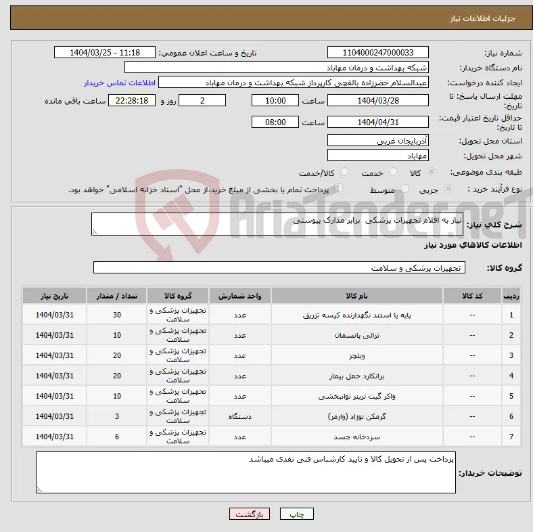Screen dimensions: 533x532
Task: Click the general need description textarea
Action: click(x=277, y=224)
